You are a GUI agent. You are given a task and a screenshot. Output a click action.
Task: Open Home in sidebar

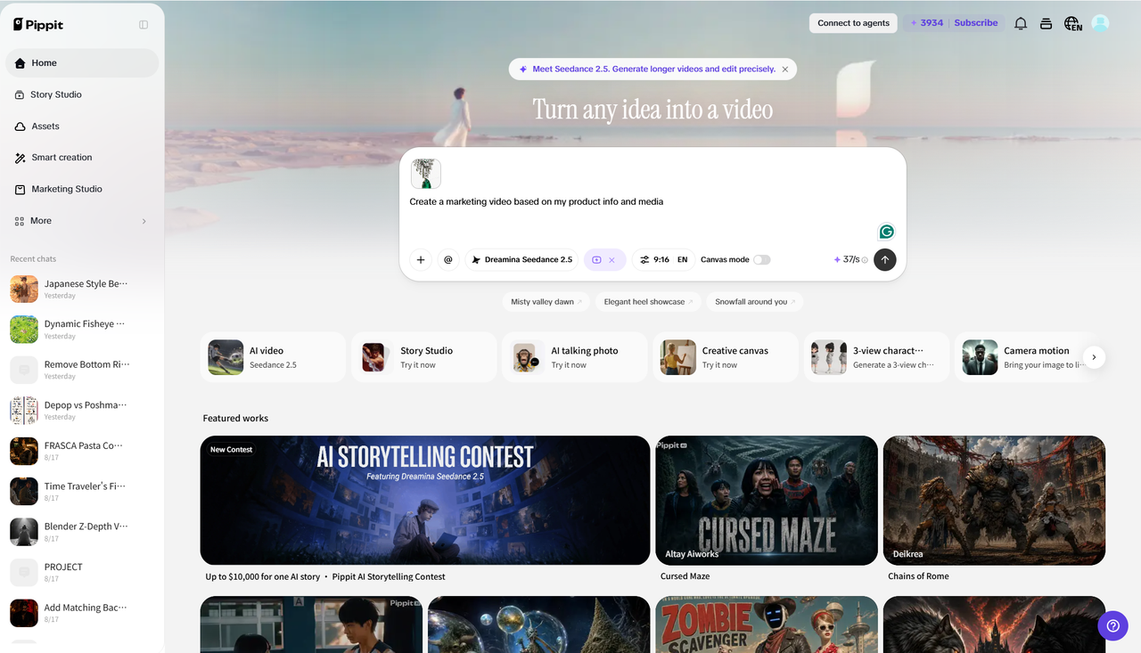[82, 63]
